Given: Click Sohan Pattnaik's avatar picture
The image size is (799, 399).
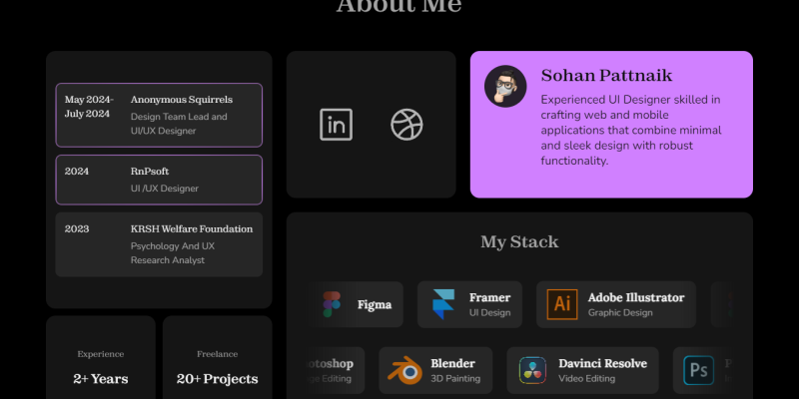Looking at the screenshot, I should (x=505, y=86).
